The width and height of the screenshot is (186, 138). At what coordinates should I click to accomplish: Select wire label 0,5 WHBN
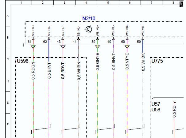tap(79, 71)
